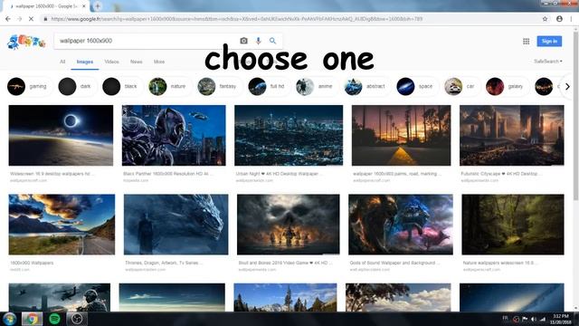The width and height of the screenshot is (579, 326).
Task: Select the Images tab
Action: pyautogui.click(x=84, y=62)
